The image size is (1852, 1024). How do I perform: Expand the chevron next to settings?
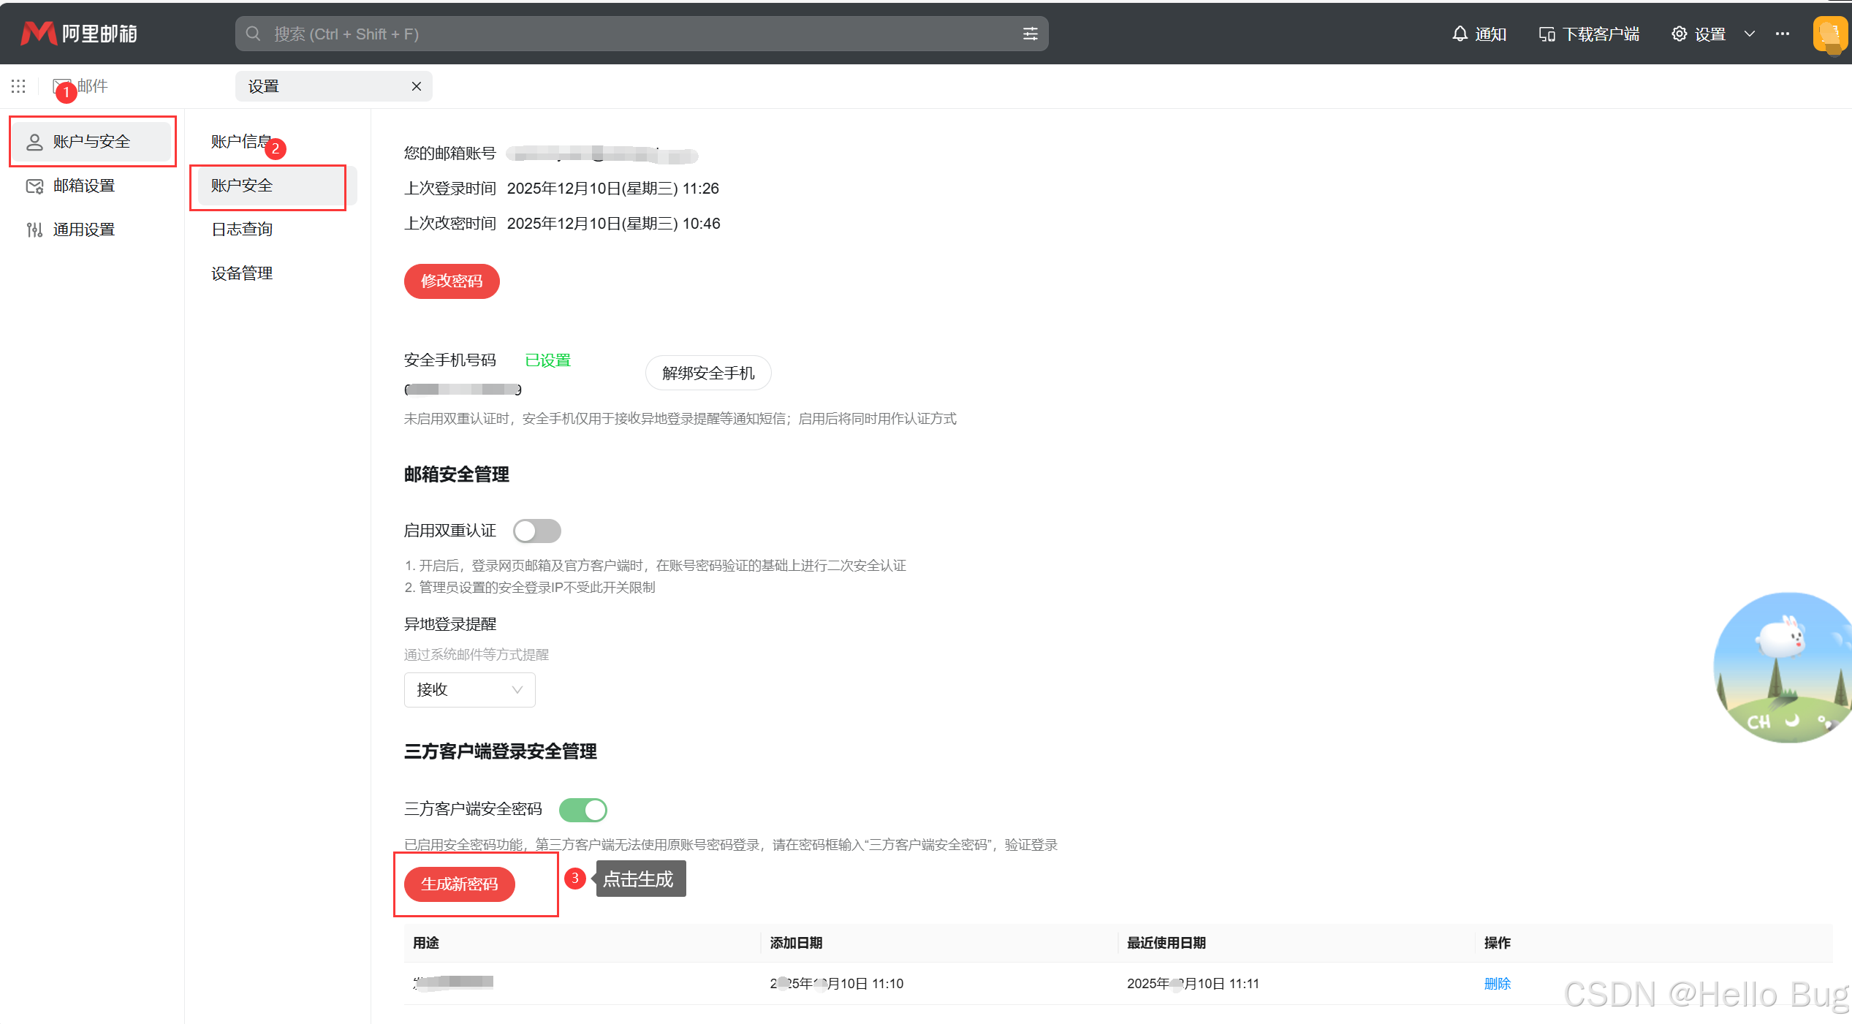1750,34
